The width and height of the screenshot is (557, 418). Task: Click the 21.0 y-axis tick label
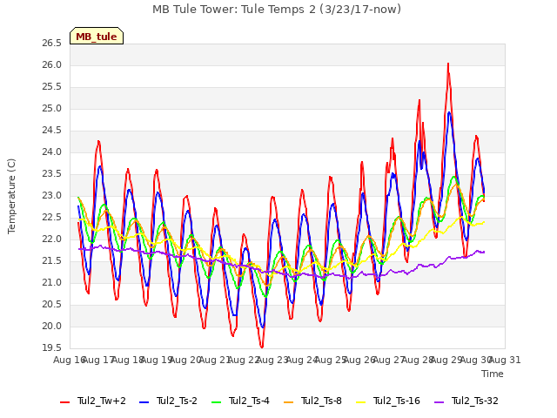point(52,282)
